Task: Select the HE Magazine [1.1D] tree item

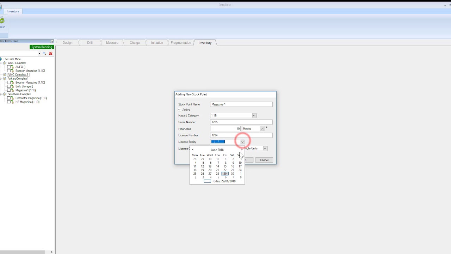Action: click(27, 102)
